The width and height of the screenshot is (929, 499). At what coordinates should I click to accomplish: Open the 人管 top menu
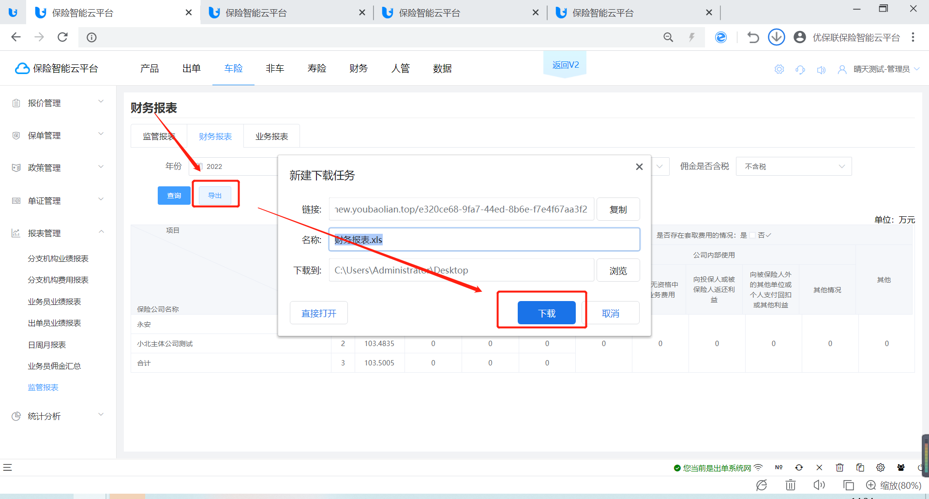[401, 68]
